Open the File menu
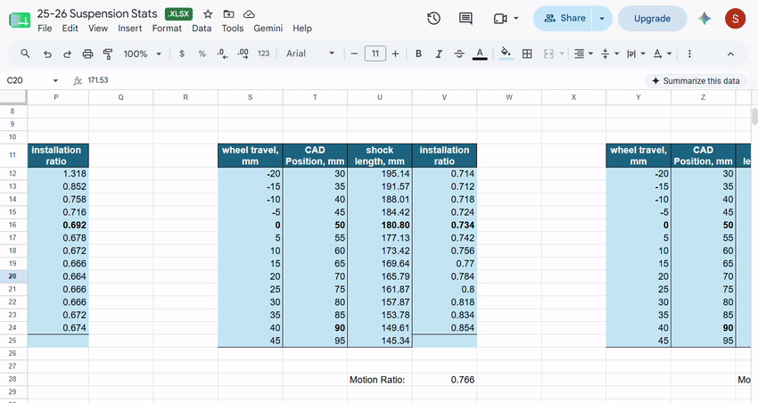Screen dimensions: 758x403 click(x=45, y=28)
